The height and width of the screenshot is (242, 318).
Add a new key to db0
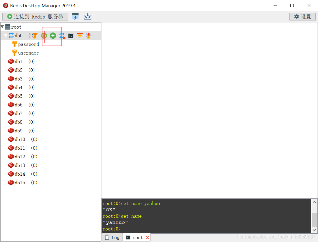point(53,36)
